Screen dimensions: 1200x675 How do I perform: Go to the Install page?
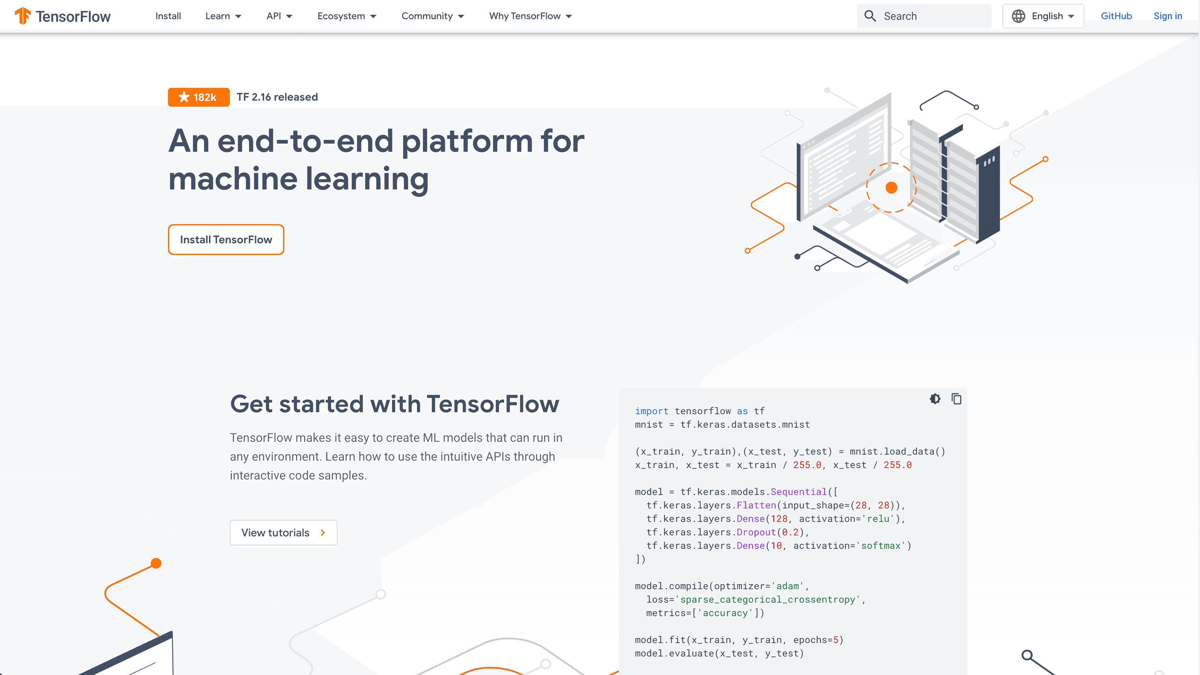168,16
